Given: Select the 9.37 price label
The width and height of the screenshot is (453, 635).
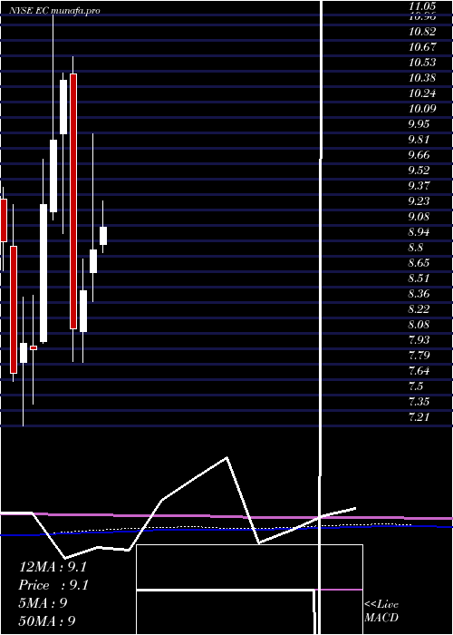Looking at the screenshot, I should click(419, 186).
